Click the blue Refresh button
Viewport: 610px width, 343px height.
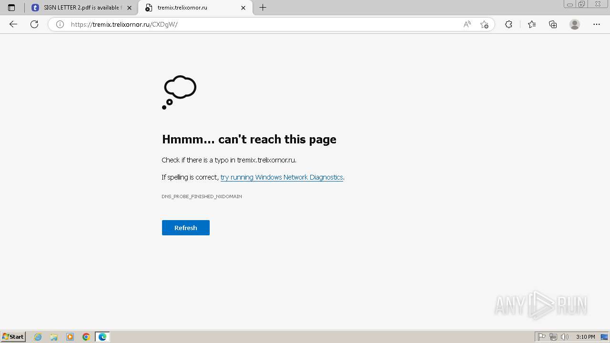tap(186, 228)
